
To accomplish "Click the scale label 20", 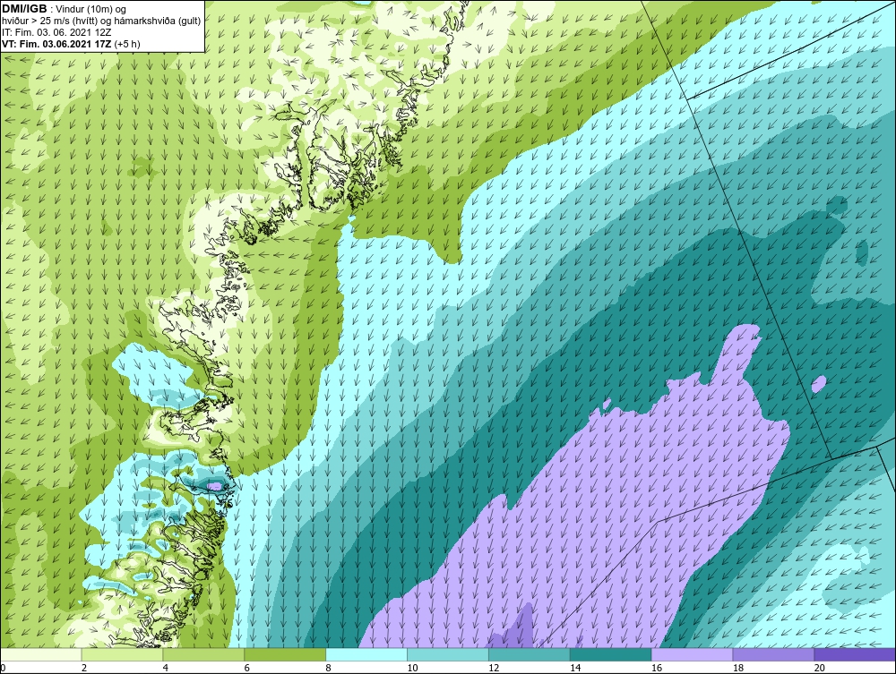I will pos(820,668).
